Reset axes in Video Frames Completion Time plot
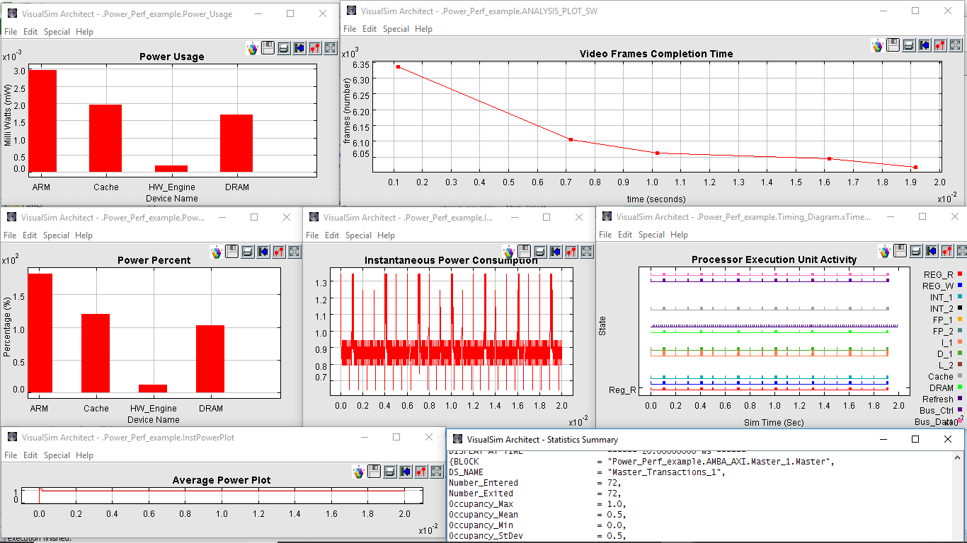The height and width of the screenshot is (543, 967). (925, 45)
